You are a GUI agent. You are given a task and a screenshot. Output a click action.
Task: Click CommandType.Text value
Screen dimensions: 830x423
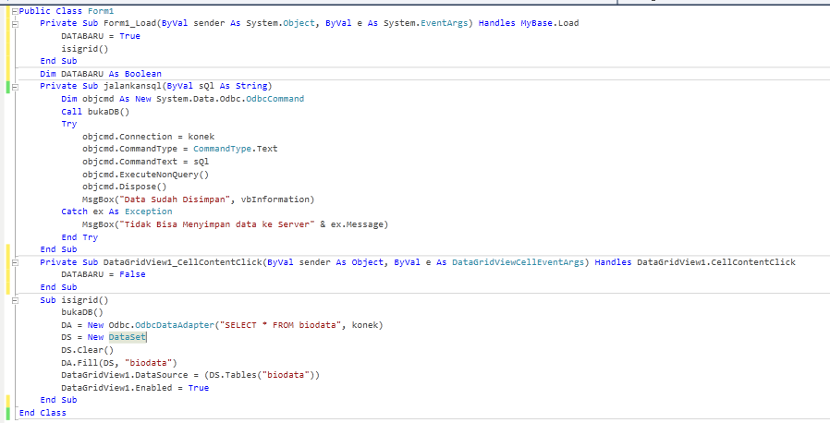coord(236,149)
